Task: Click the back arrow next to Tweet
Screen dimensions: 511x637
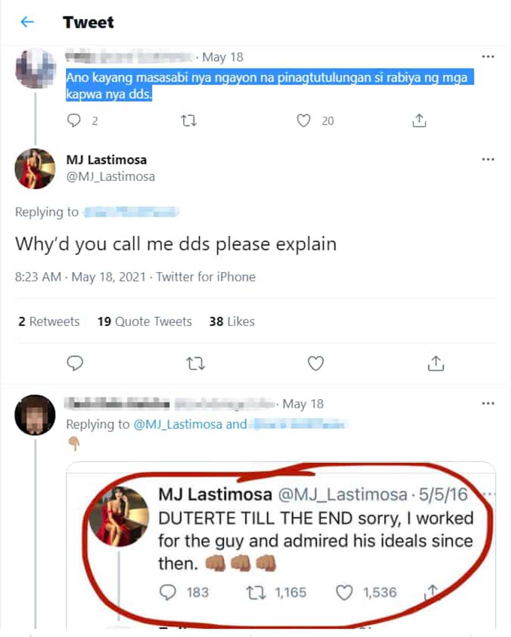Action: [x=27, y=21]
